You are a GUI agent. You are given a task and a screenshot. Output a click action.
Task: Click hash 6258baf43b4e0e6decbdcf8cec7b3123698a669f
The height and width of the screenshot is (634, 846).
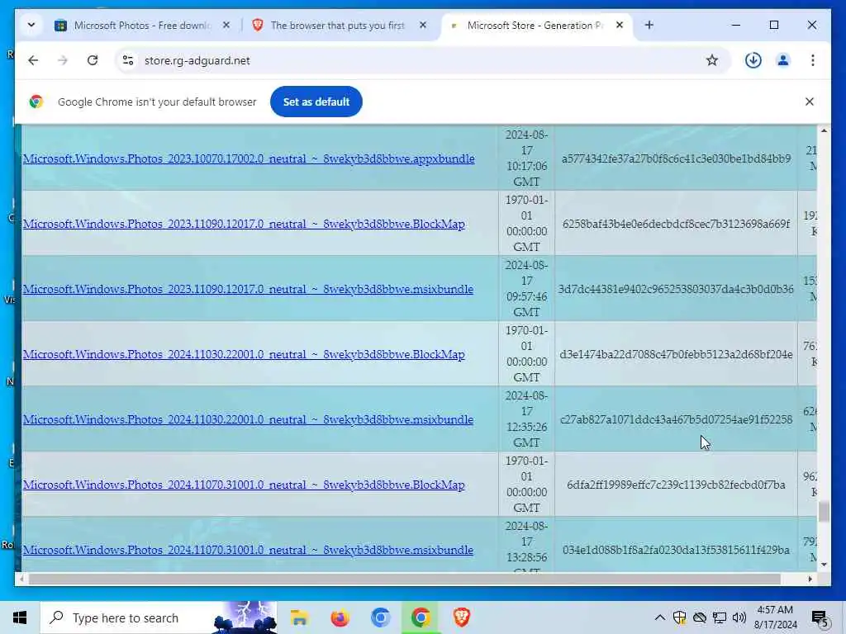[676, 224]
